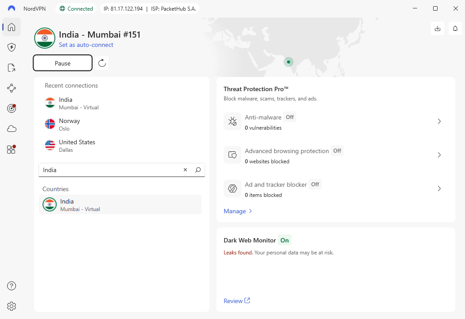Expand Advanced browsing protection chevron
The height and width of the screenshot is (319, 465).
pyautogui.click(x=439, y=155)
